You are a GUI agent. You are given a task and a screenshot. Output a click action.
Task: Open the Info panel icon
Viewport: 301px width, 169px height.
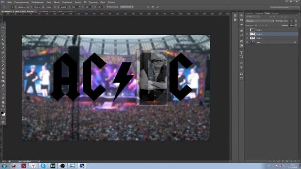pyautogui.click(x=241, y=20)
